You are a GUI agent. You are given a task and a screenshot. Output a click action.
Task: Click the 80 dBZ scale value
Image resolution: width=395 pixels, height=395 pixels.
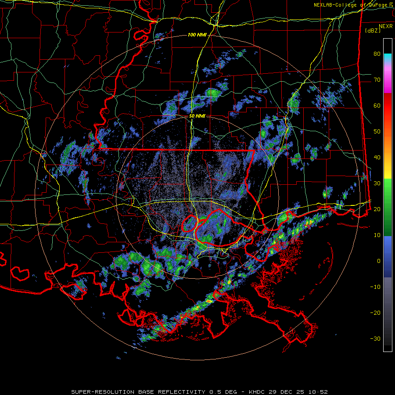click(377, 54)
